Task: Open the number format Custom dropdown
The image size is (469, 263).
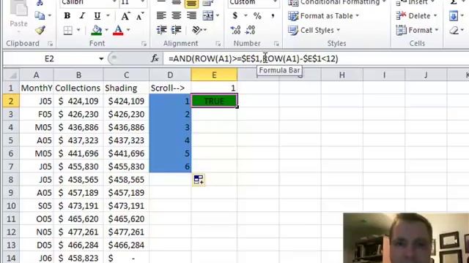Action: pyautogui.click(x=275, y=2)
